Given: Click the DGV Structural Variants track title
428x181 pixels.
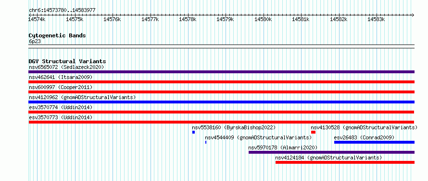Looking at the screenshot, I should (x=67, y=61).
